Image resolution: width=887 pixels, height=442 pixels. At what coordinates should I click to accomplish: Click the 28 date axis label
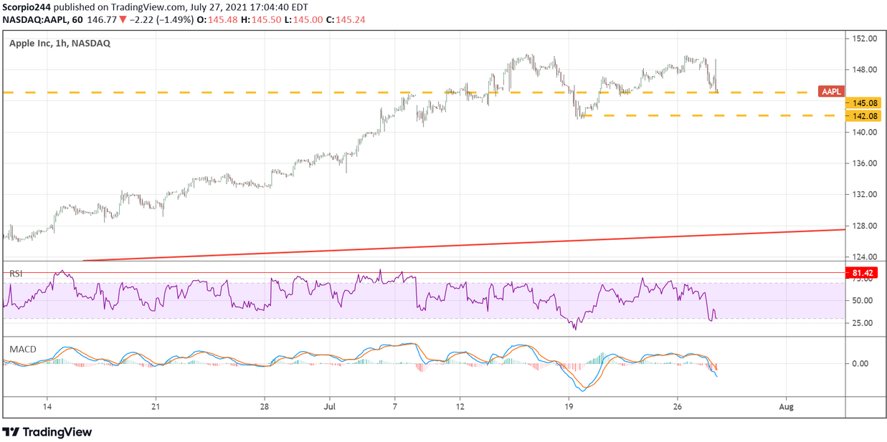tap(265, 405)
